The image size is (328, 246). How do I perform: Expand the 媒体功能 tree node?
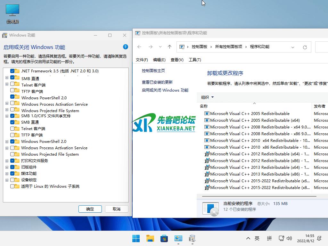coord(7,173)
